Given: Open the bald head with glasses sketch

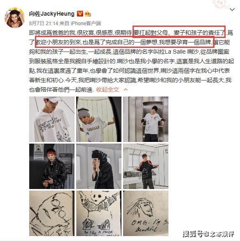Looking at the screenshot, I should [52, 213].
